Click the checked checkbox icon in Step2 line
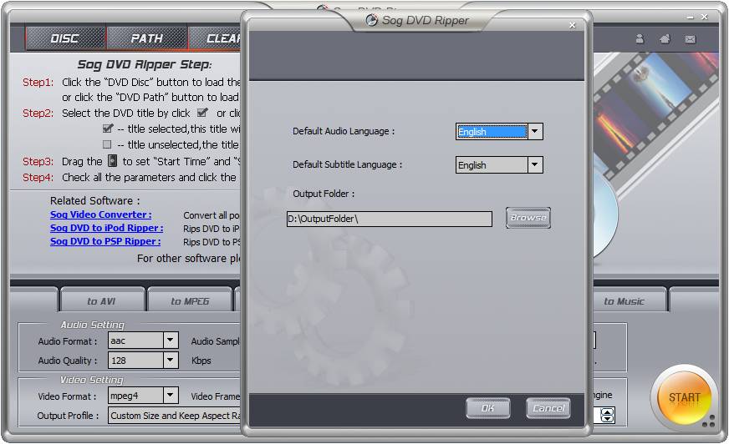 coord(202,113)
